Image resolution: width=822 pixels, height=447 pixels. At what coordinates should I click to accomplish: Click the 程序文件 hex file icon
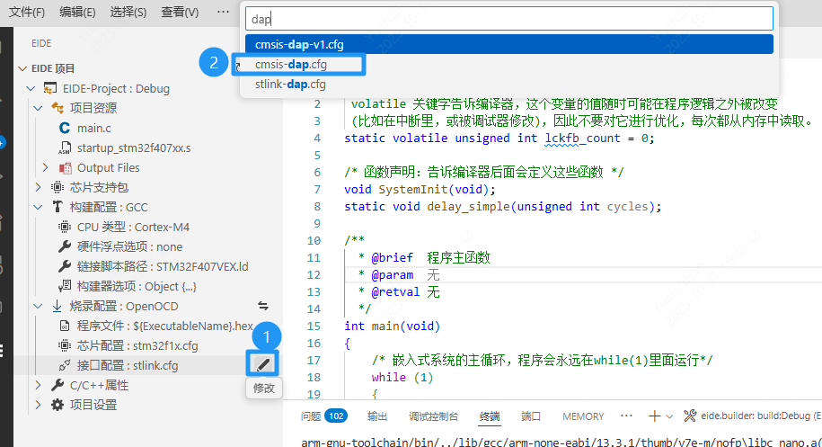pos(65,326)
